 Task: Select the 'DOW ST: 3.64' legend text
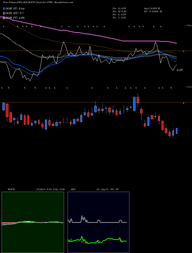click(x=16, y=8)
